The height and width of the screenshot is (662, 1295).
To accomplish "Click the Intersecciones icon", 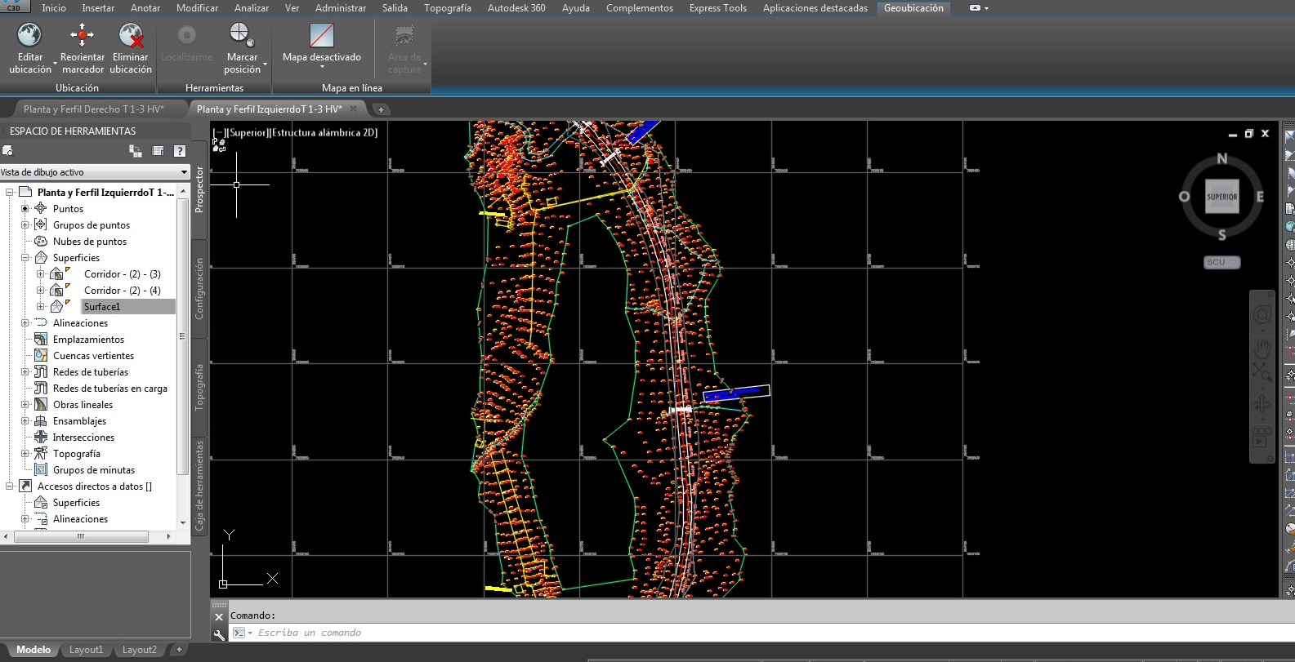I will tap(41, 438).
